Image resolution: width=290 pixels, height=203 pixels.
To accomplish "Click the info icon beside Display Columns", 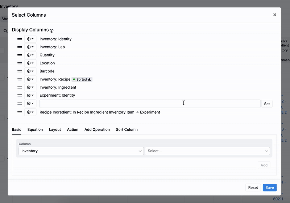I will tap(51, 31).
